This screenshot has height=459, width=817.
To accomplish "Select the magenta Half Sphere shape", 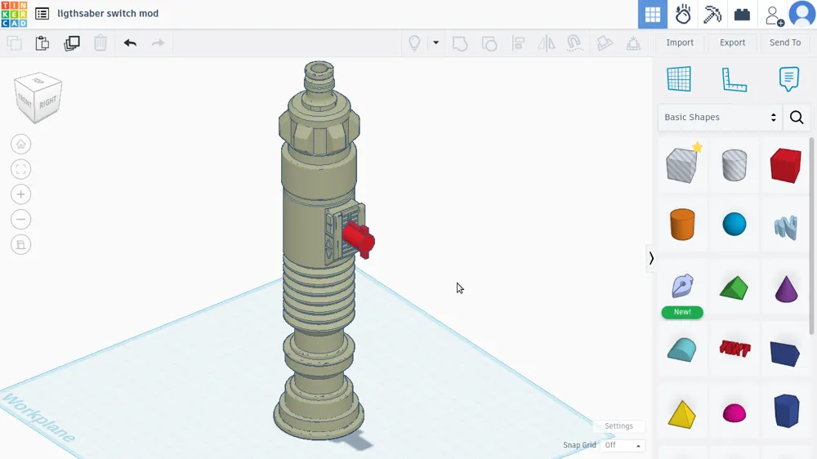I will [x=734, y=412].
